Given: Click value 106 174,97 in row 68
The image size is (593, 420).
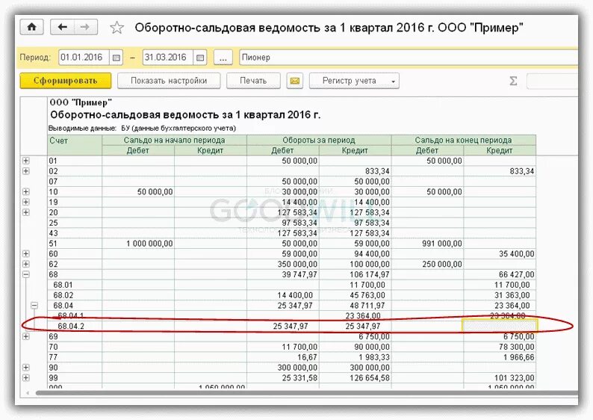Looking at the screenshot, I should pyautogui.click(x=370, y=274).
